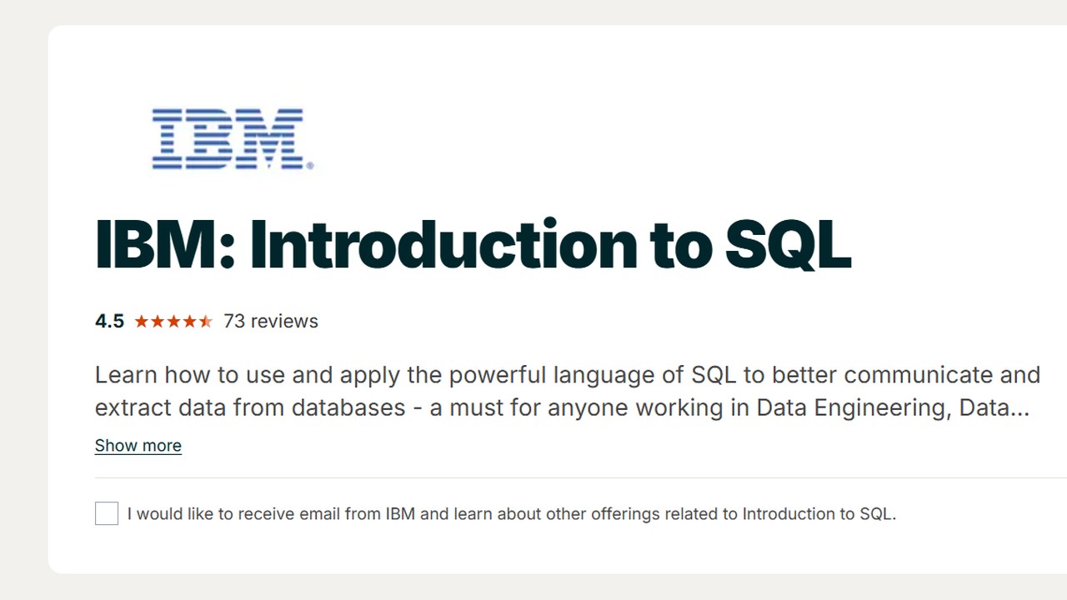Click the 4.5 rating score

(109, 322)
